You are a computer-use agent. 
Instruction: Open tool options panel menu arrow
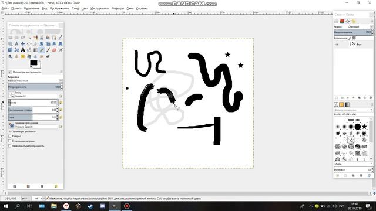(61, 72)
